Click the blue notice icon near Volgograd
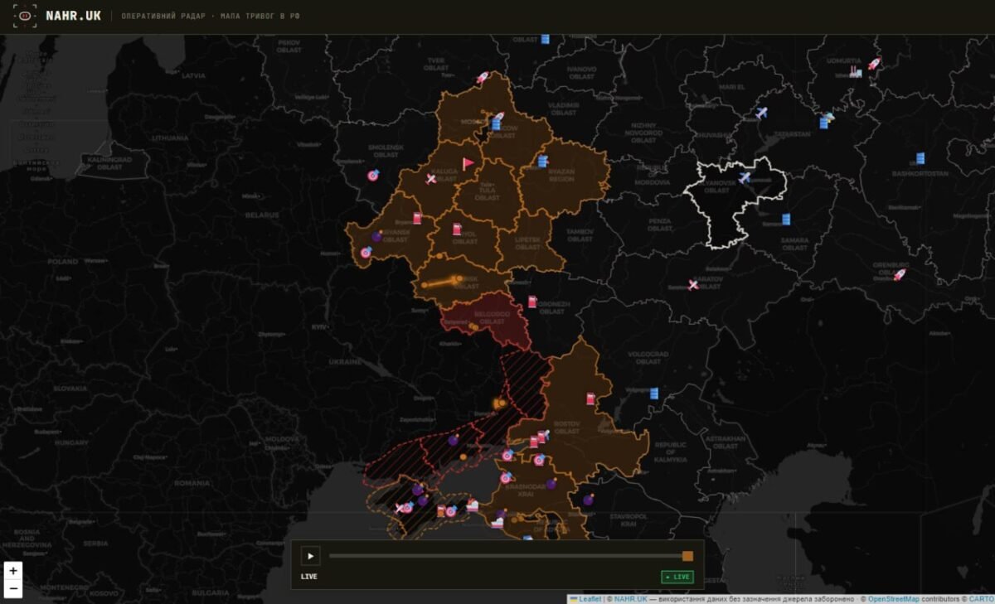995x604 pixels. pyautogui.click(x=653, y=393)
